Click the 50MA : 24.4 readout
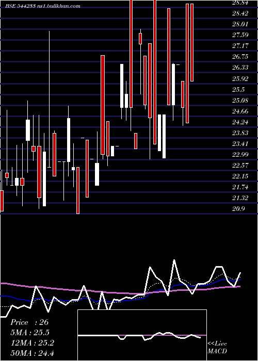Viewport: 258px width, 361px height. (x=32, y=353)
